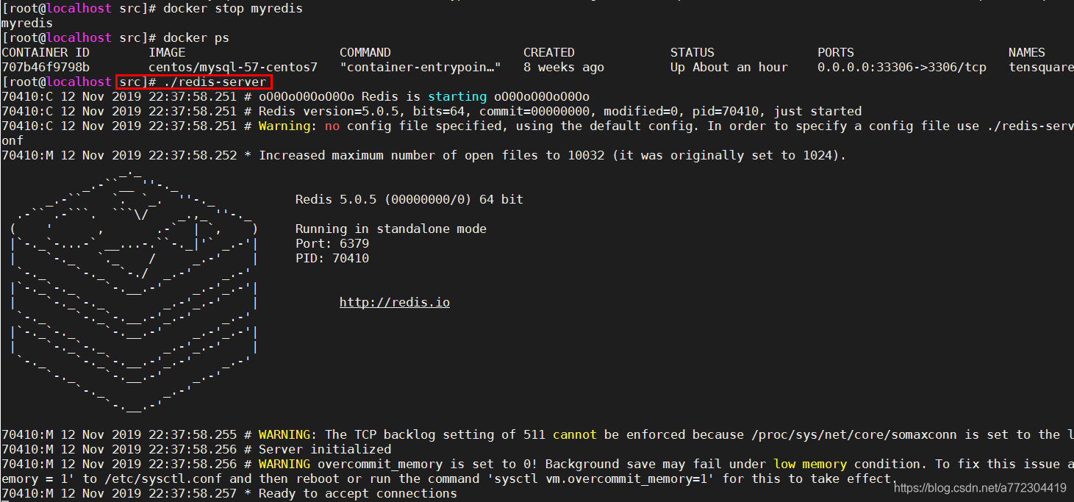
Task: Click the Redis ASCII art logo
Action: click(134, 290)
